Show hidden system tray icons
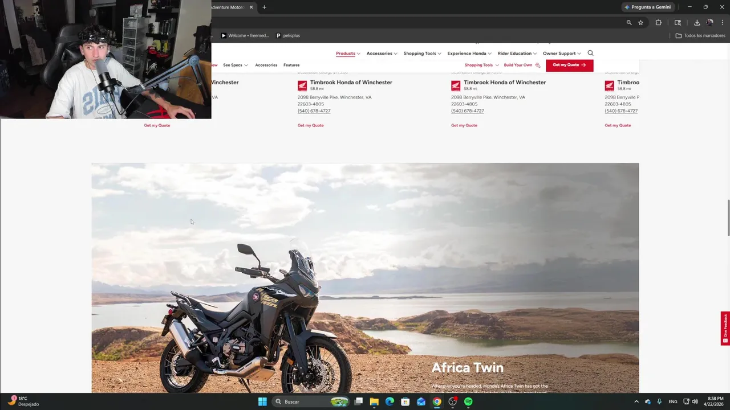 (x=636, y=401)
